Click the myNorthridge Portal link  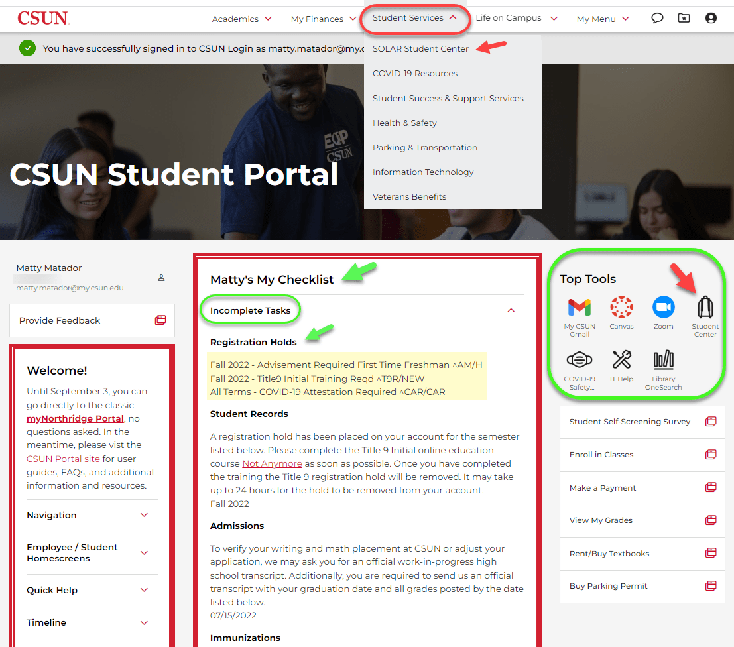[x=75, y=418]
